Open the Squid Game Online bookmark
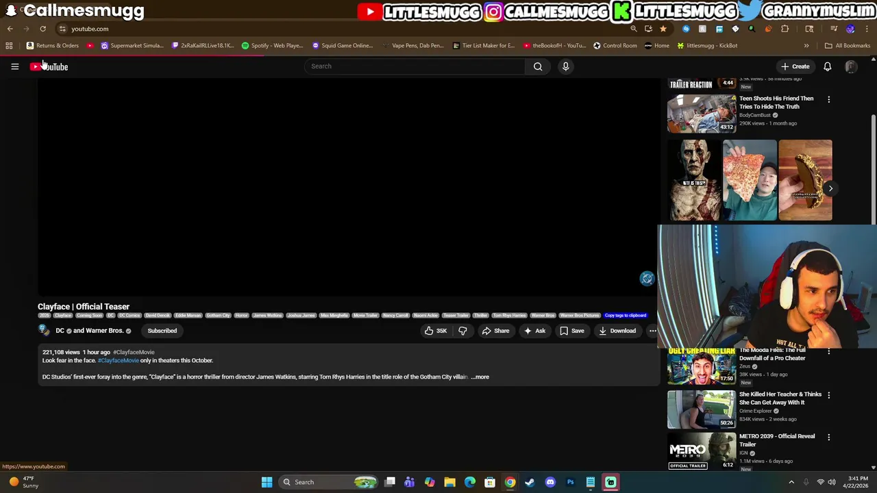877x493 pixels. click(343, 45)
